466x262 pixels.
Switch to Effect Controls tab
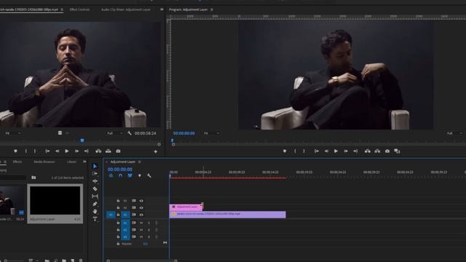point(79,9)
